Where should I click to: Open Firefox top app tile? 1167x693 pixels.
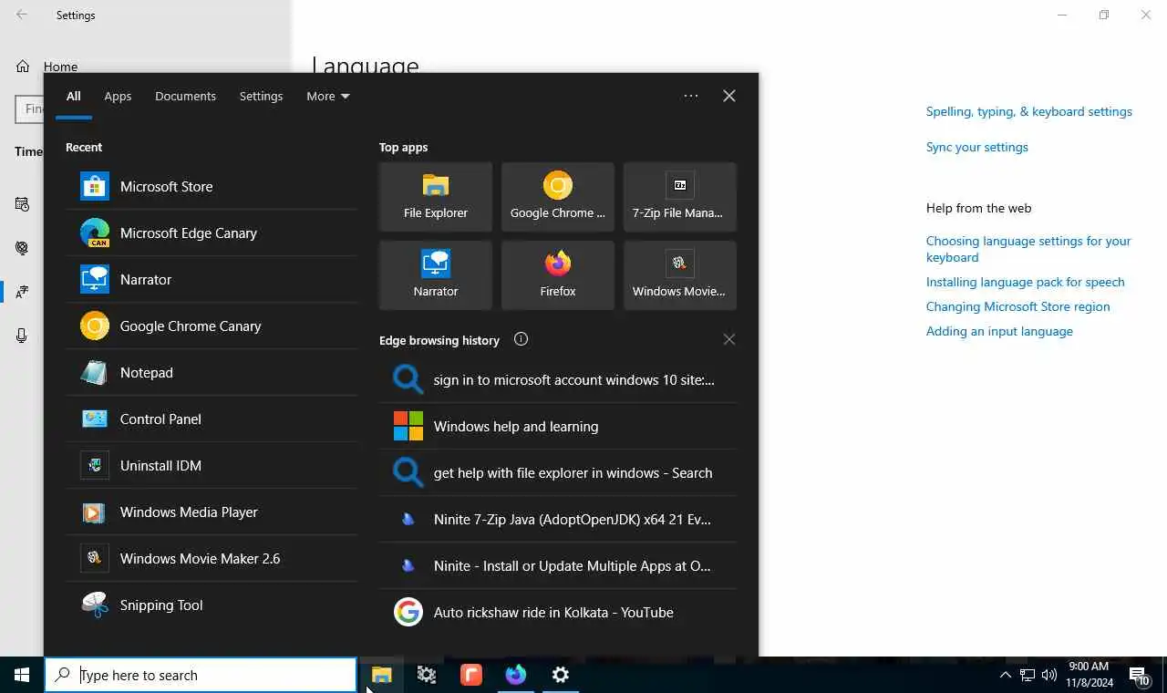558,275
